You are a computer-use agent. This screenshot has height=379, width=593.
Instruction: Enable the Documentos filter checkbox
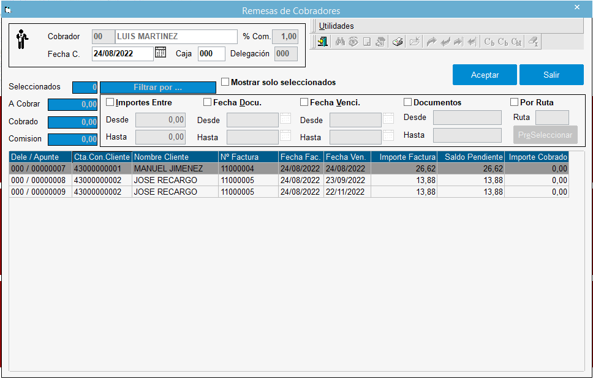408,102
